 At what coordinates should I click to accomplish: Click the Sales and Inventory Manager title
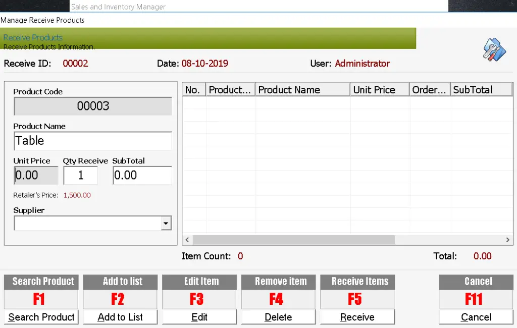[x=118, y=7]
